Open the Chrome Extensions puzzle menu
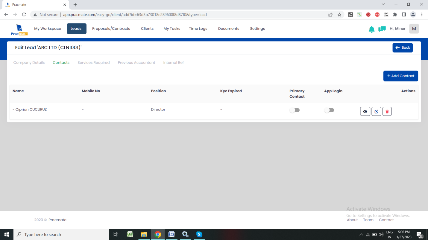Screen dimensions: 428x240 (x=395, y=15)
